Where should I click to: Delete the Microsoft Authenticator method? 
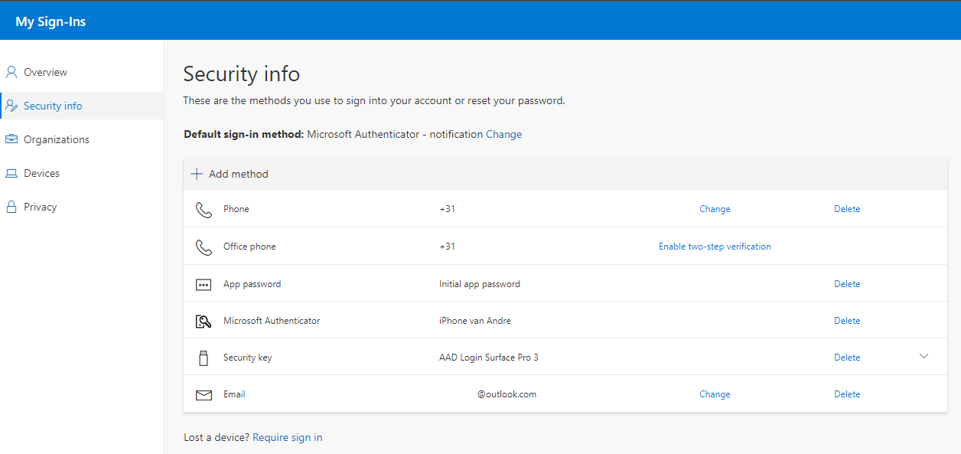(x=847, y=321)
